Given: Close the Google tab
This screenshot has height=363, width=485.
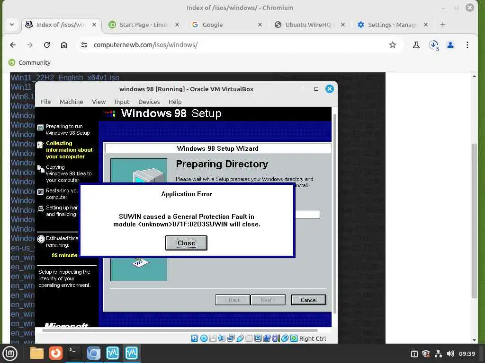Looking at the screenshot, I should click(260, 25).
